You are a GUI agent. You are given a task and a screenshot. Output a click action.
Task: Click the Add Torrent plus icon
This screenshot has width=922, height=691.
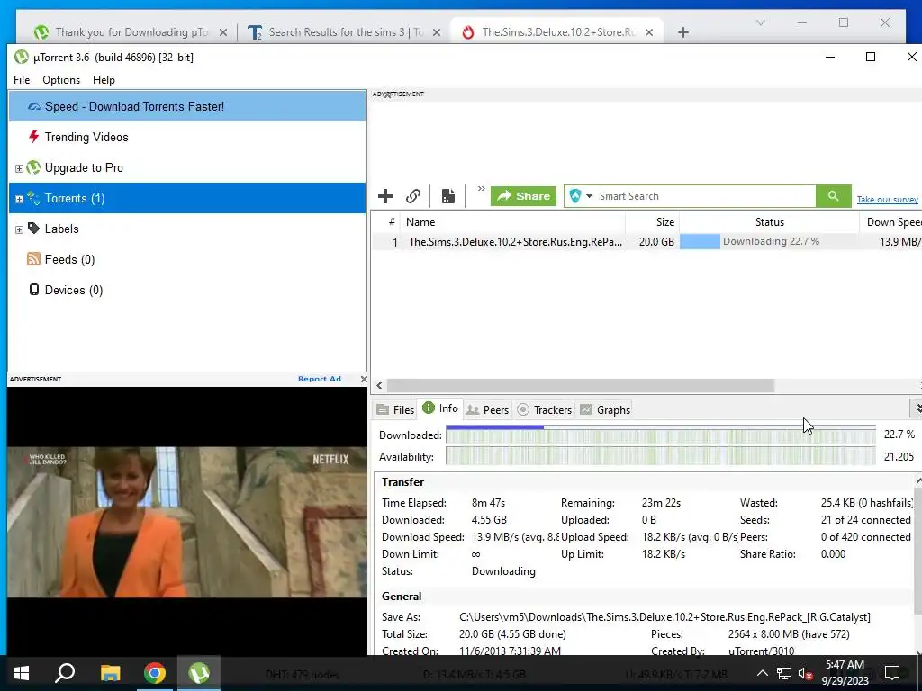[x=385, y=196]
